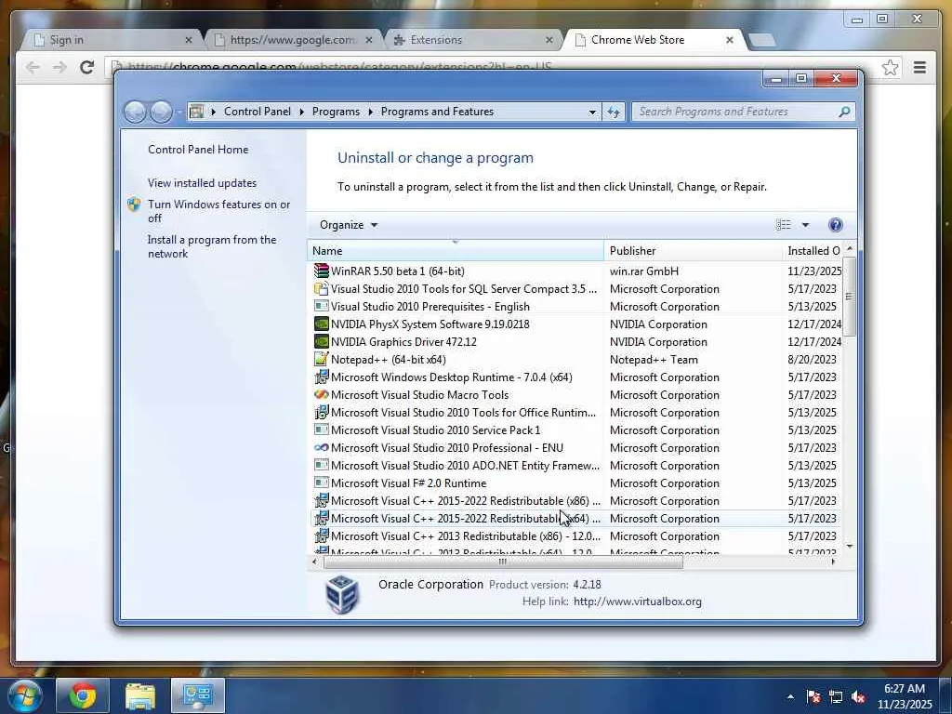Viewport: 952px width, 714px height.
Task: Click the scroll down arrow of program list
Action: point(850,547)
